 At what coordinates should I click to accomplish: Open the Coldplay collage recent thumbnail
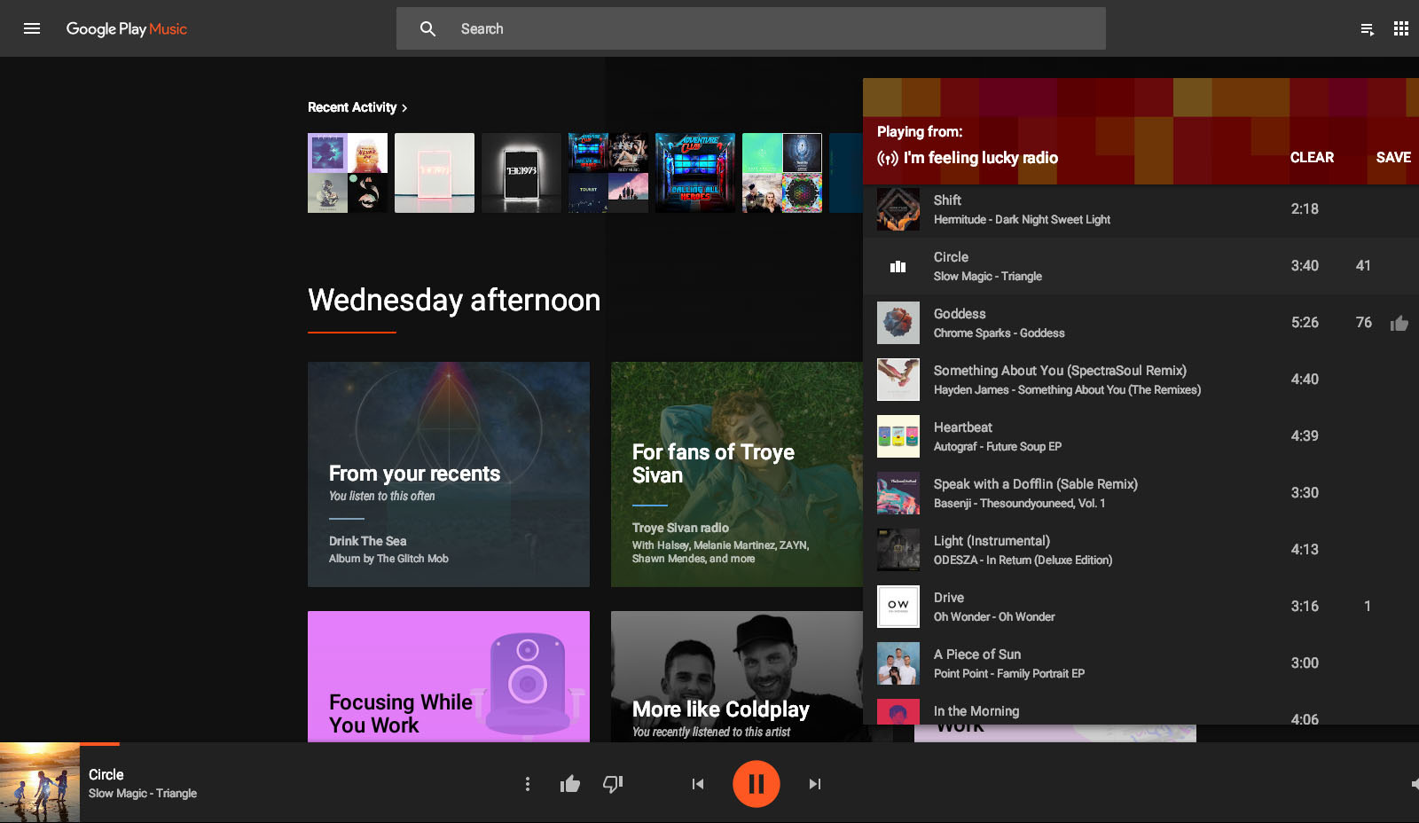782,173
